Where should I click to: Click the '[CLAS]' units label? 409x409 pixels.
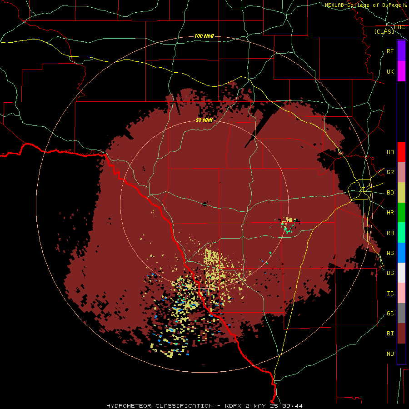(384, 31)
